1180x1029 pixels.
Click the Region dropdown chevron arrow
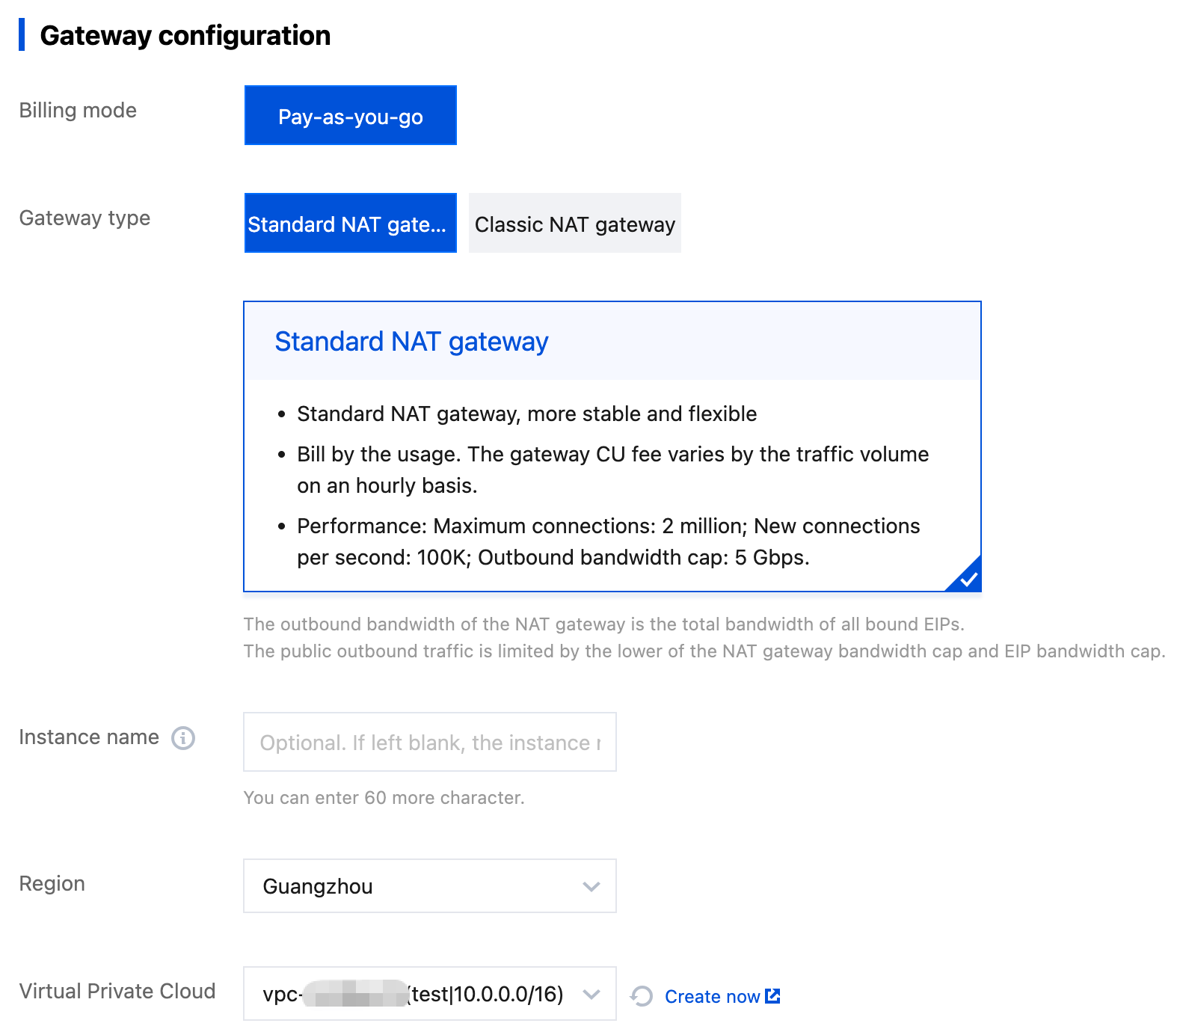[591, 887]
